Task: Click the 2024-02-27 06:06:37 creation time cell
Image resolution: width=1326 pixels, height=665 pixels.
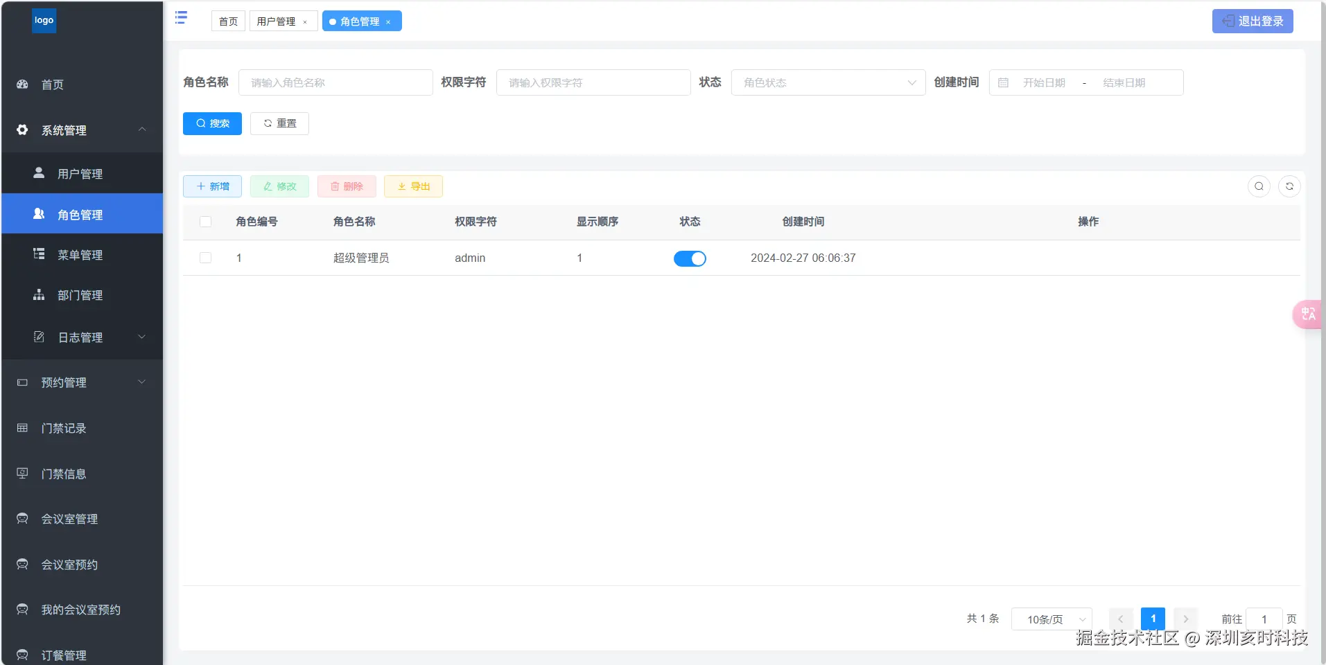Action: pos(803,258)
